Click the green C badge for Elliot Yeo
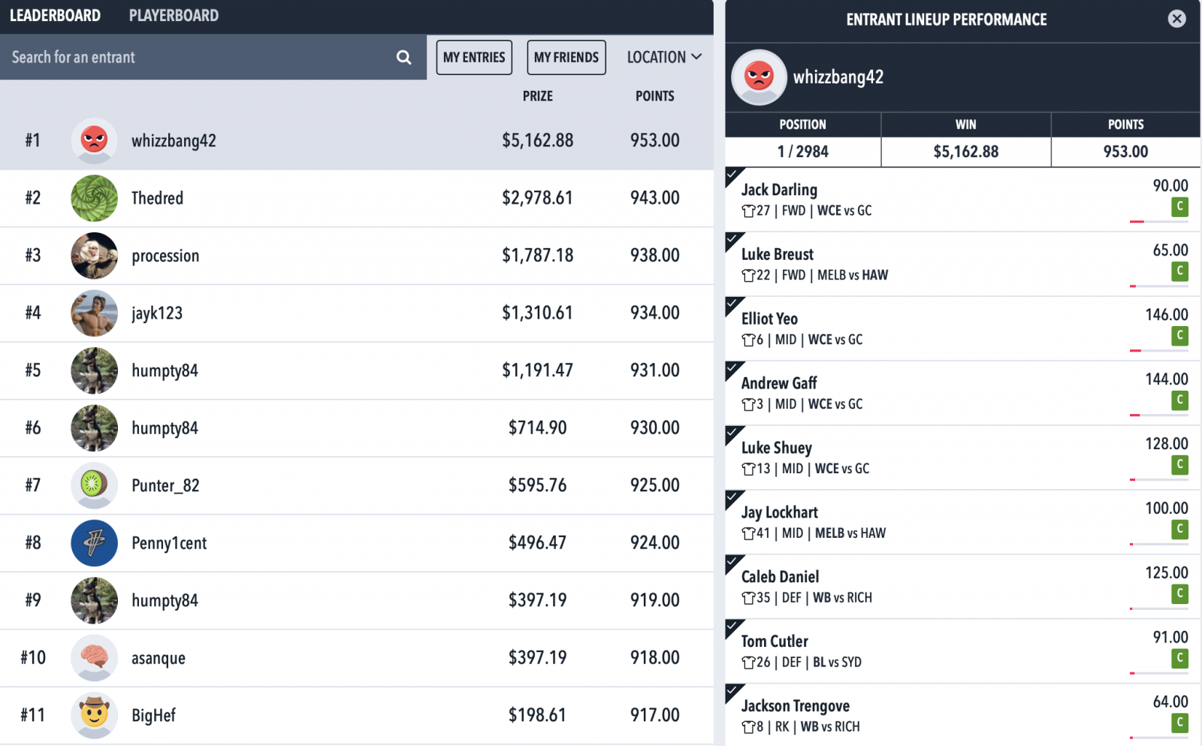Screen dimensions: 1202x746 (1179, 336)
